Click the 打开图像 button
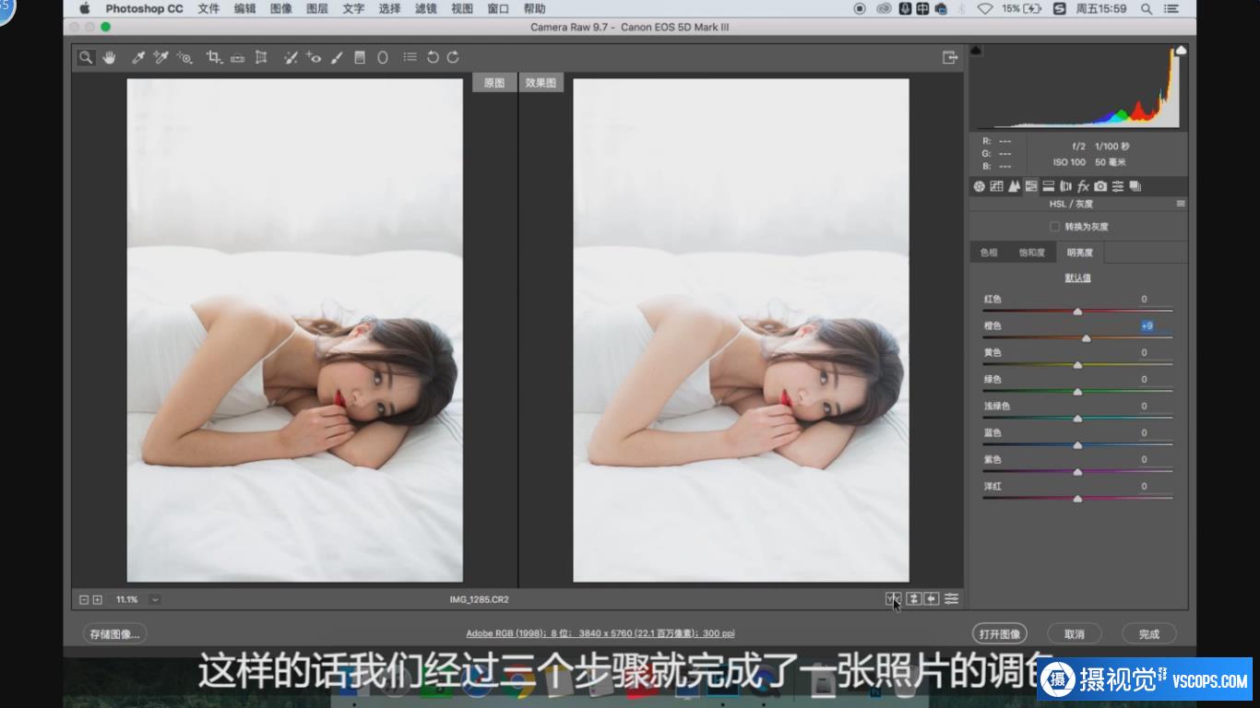Viewport: 1260px width, 708px height. 999,634
